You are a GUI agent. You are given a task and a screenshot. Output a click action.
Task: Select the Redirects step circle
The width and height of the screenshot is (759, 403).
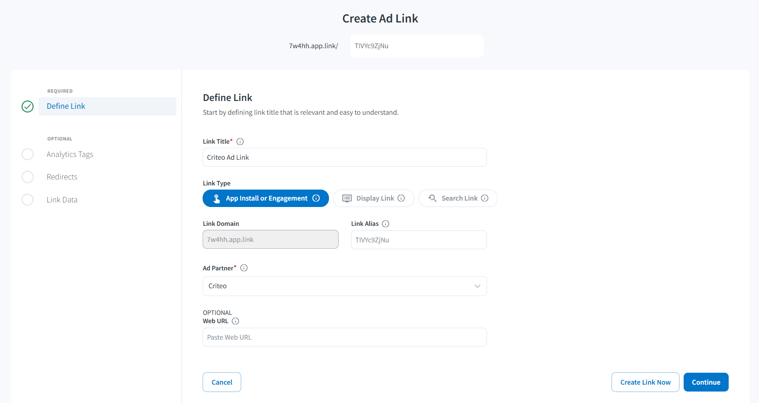pos(28,177)
